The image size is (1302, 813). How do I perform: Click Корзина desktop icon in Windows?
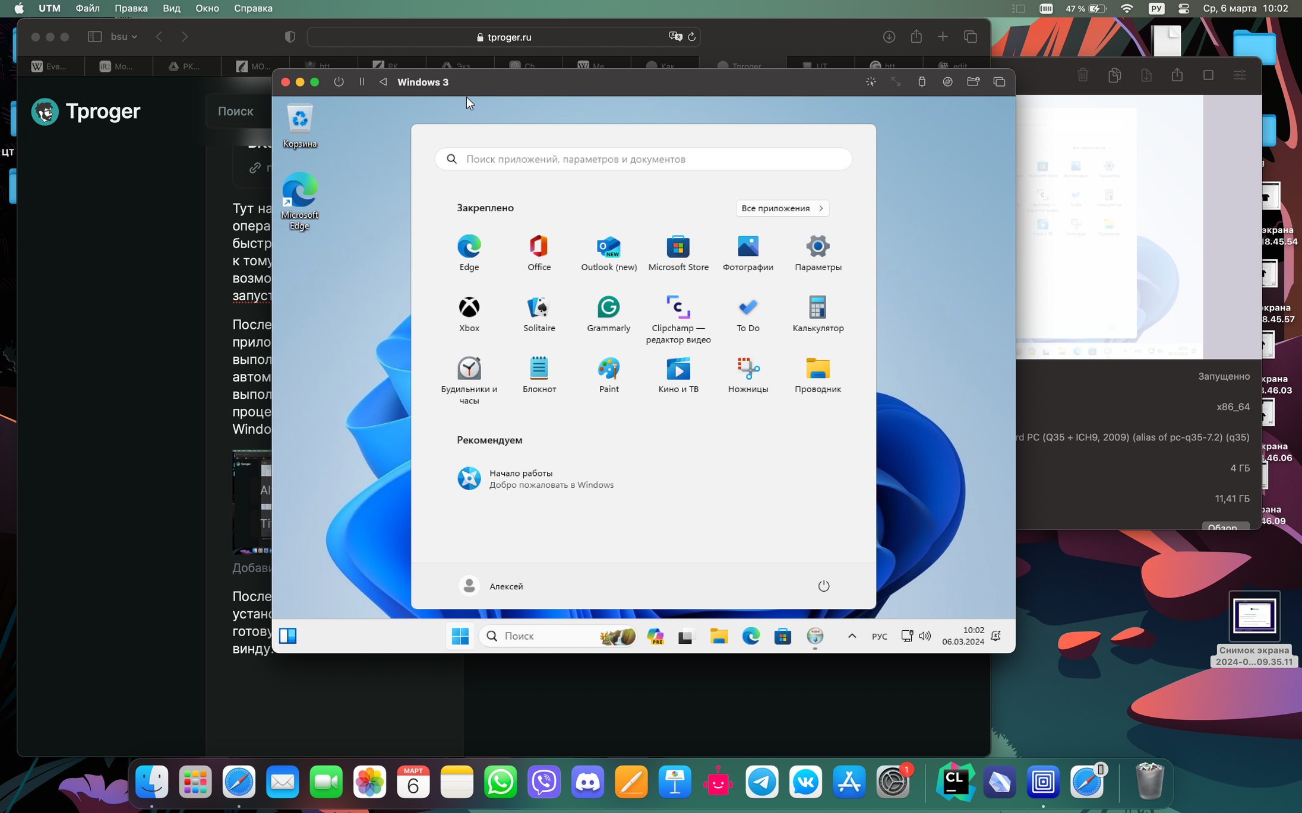299,126
